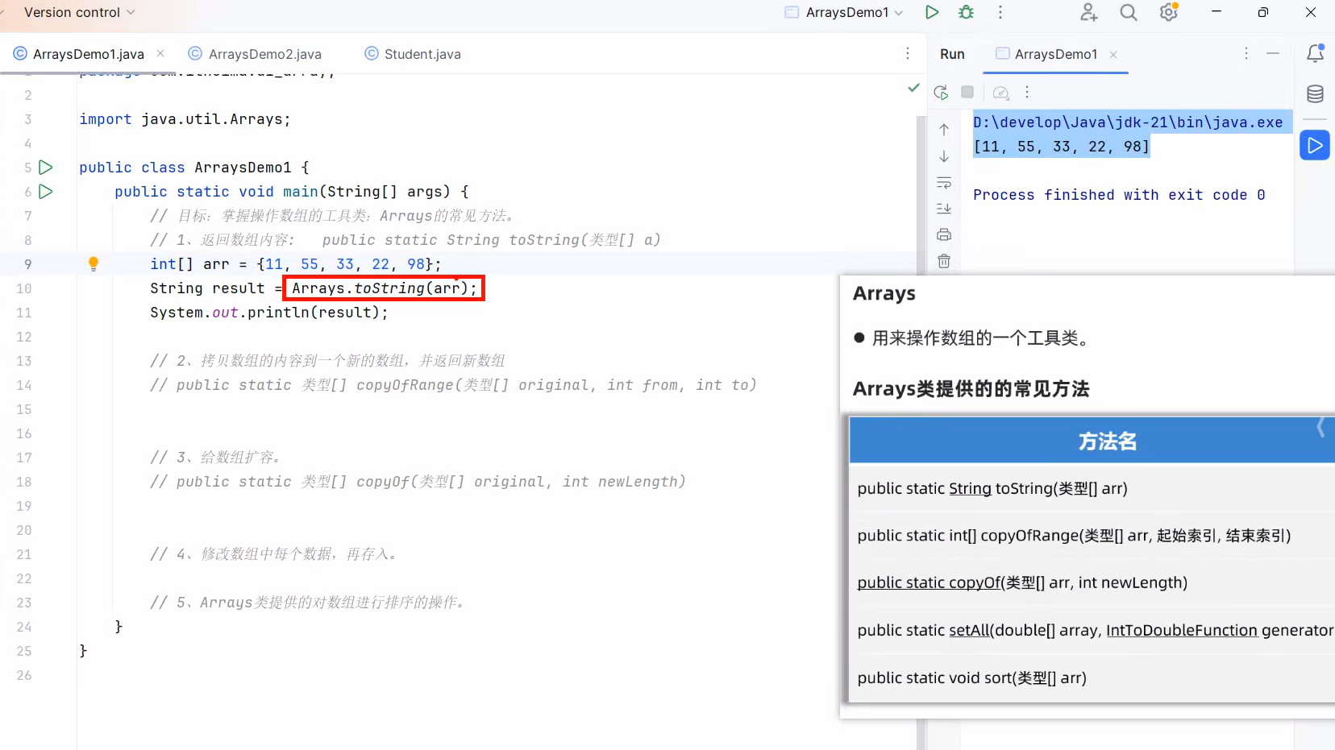Print console output with printer icon
Screen dimensions: 1335x750
[944, 234]
